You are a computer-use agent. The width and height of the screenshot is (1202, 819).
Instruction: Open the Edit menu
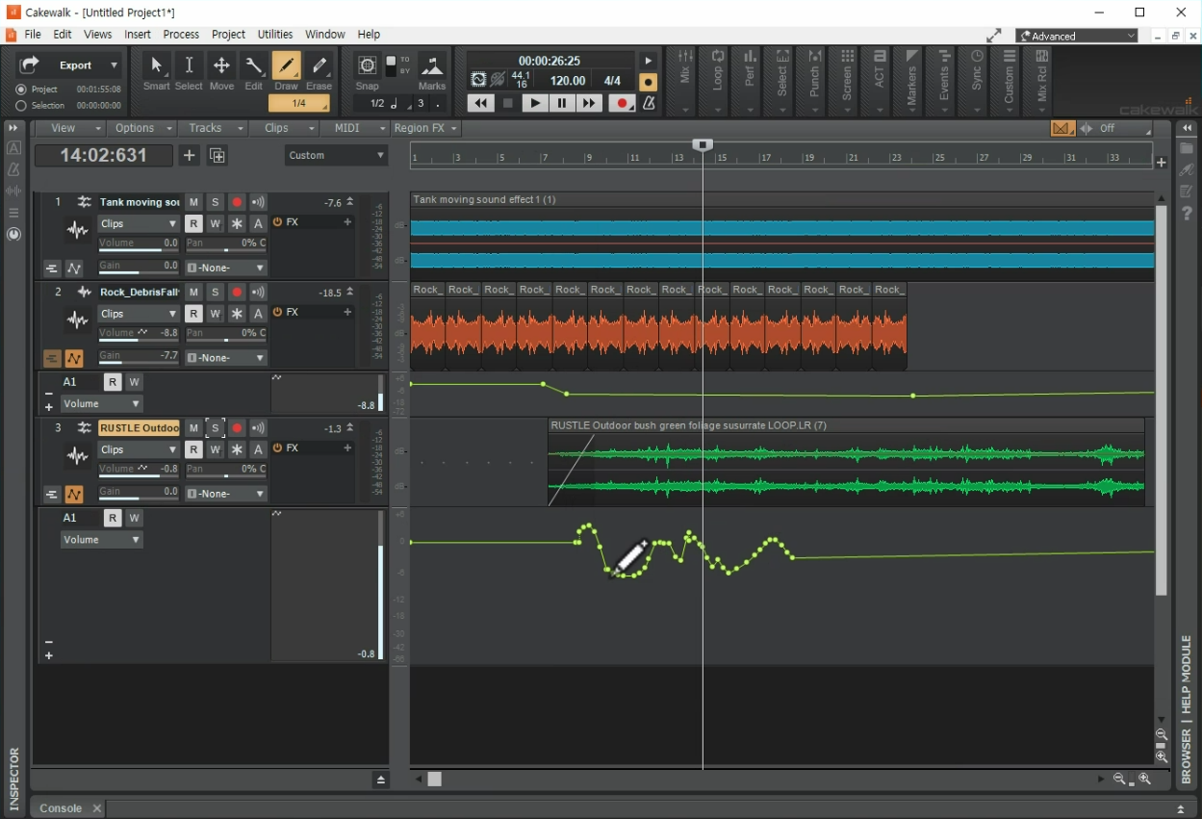63,34
